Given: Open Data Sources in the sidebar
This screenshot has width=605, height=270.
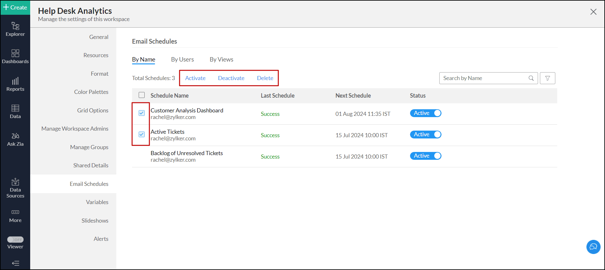Looking at the screenshot, I should (15, 188).
